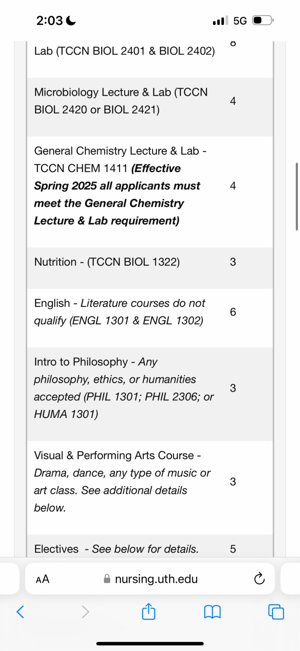300x651 pixels.
Task: Tap the home indicator bar at bottom
Action: pyautogui.click(x=150, y=643)
